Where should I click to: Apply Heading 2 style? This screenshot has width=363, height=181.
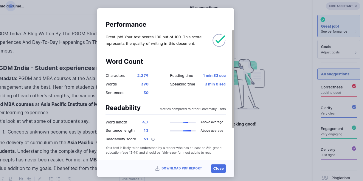pyautogui.click(x=29, y=179)
